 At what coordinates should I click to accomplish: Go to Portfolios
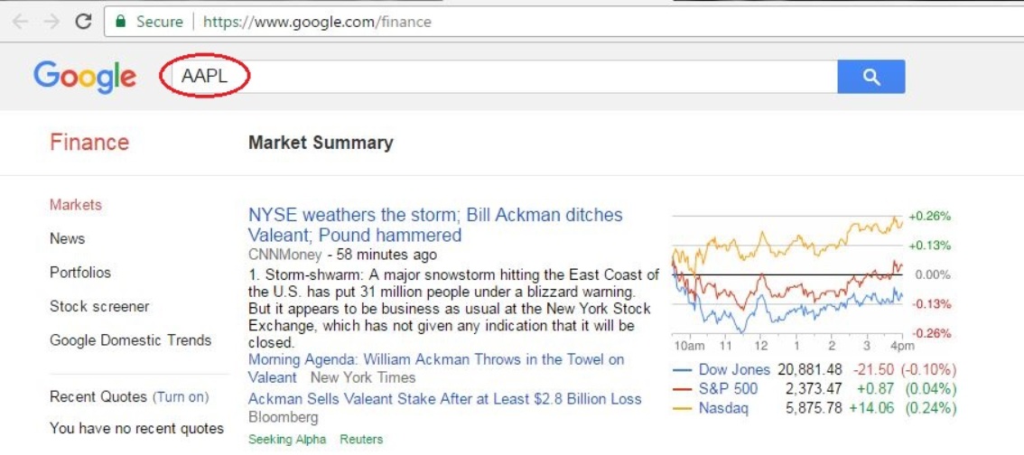(x=80, y=273)
